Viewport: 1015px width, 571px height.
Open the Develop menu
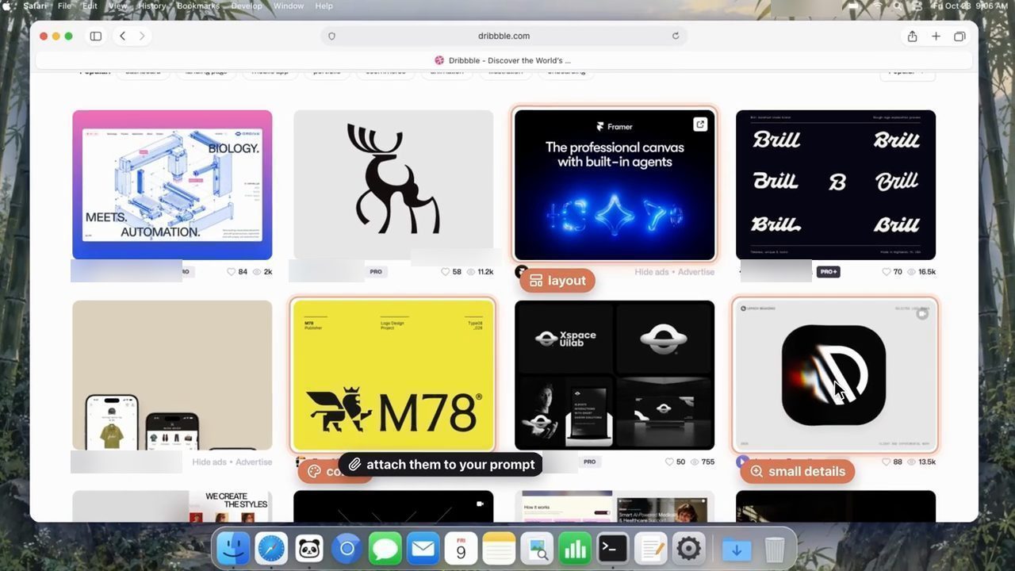point(247,6)
